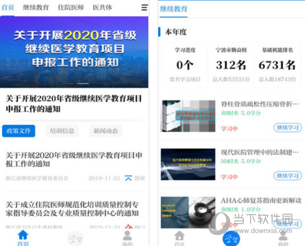The height and width of the screenshot is (246, 305).
Task: Click 国家I类 5.0学分 label
Action: click(x=241, y=161)
